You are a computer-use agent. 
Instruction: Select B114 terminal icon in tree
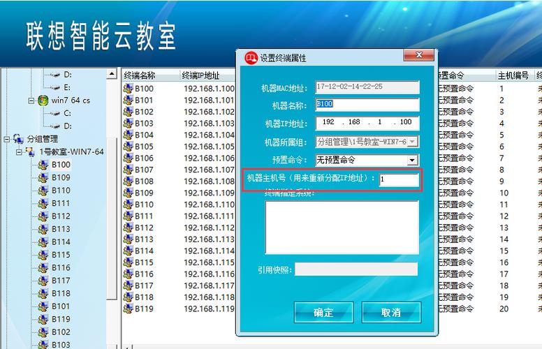tap(43, 242)
